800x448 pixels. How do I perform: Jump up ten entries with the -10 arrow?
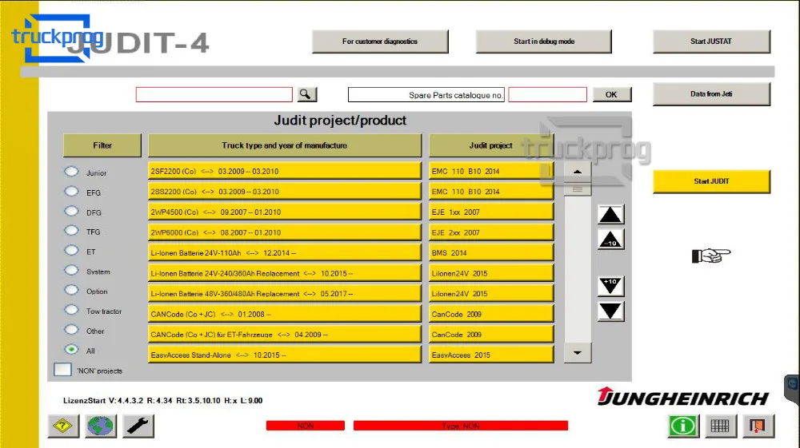tap(610, 240)
